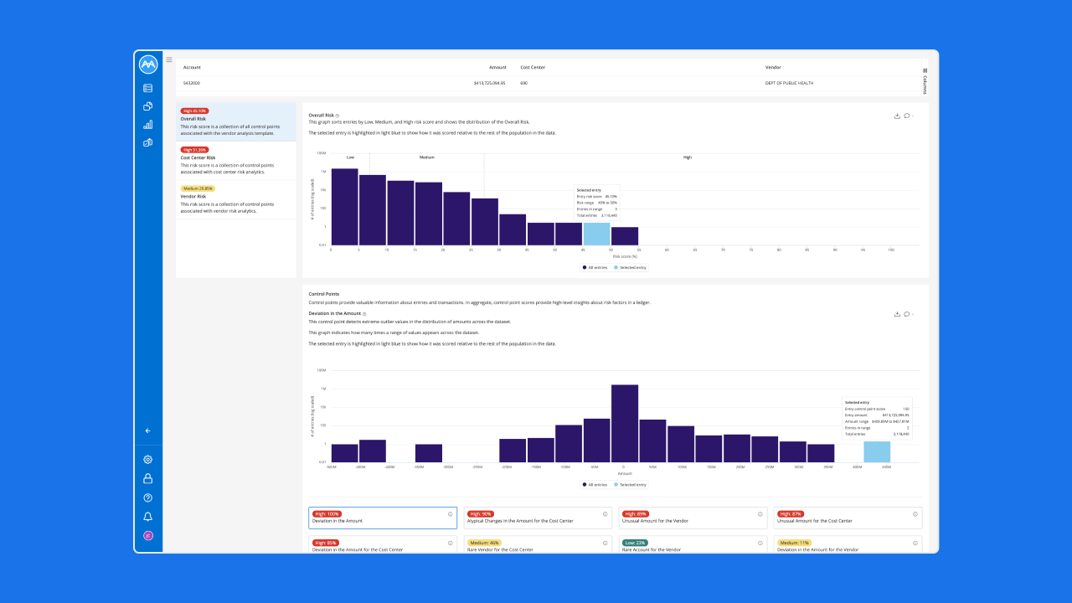Viewport: 1072px width, 603px height.
Task: Click account number 5432000 cell
Action: (192, 83)
